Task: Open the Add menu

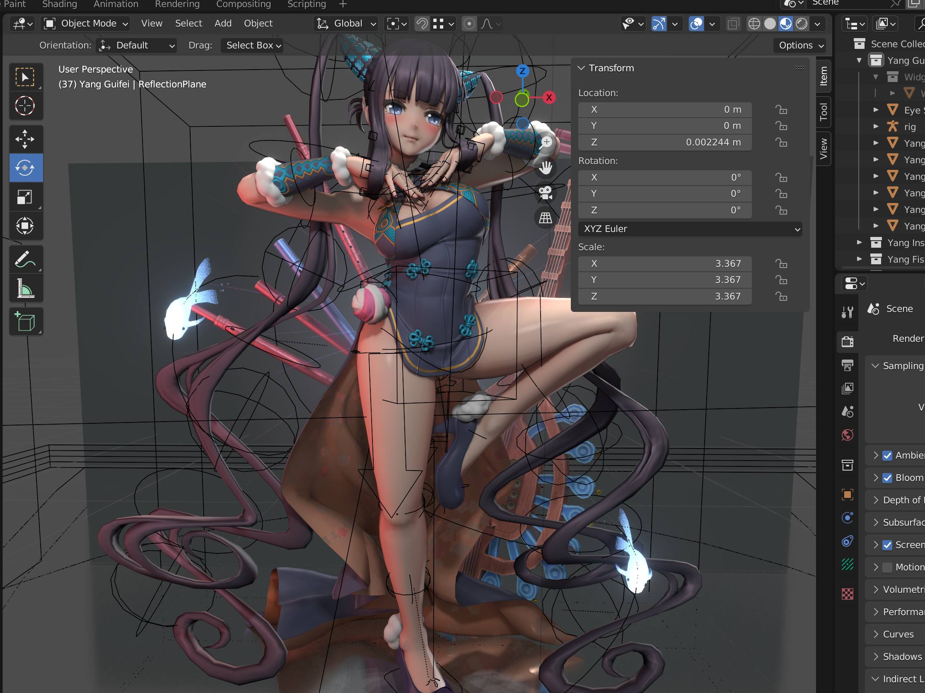Action: [x=223, y=24]
